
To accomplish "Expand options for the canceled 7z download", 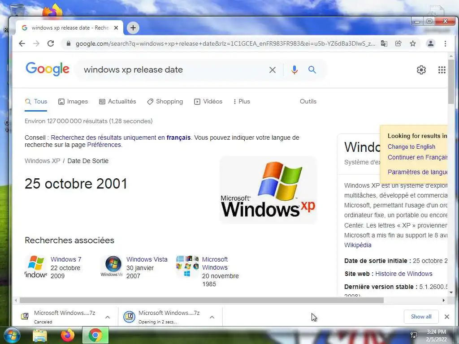I will 108,317.
